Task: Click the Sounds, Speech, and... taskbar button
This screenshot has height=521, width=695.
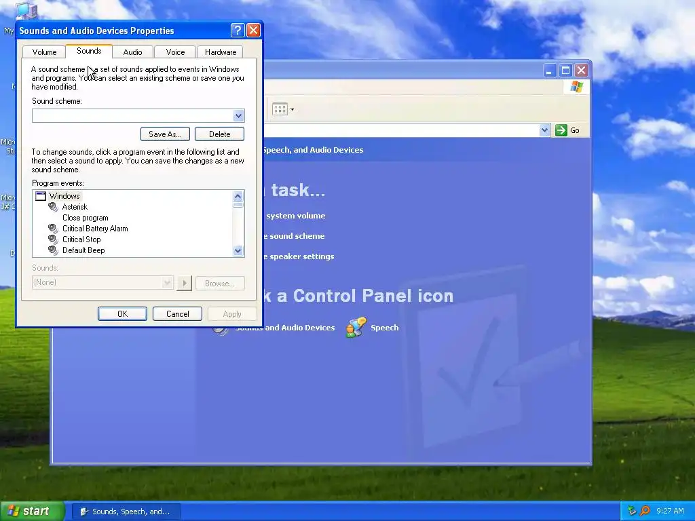Action: (x=126, y=512)
